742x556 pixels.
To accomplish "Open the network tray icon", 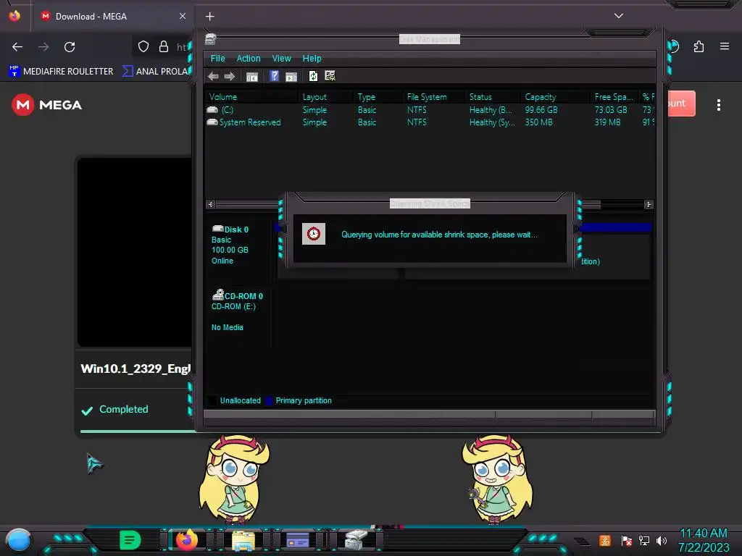I will (x=643, y=540).
